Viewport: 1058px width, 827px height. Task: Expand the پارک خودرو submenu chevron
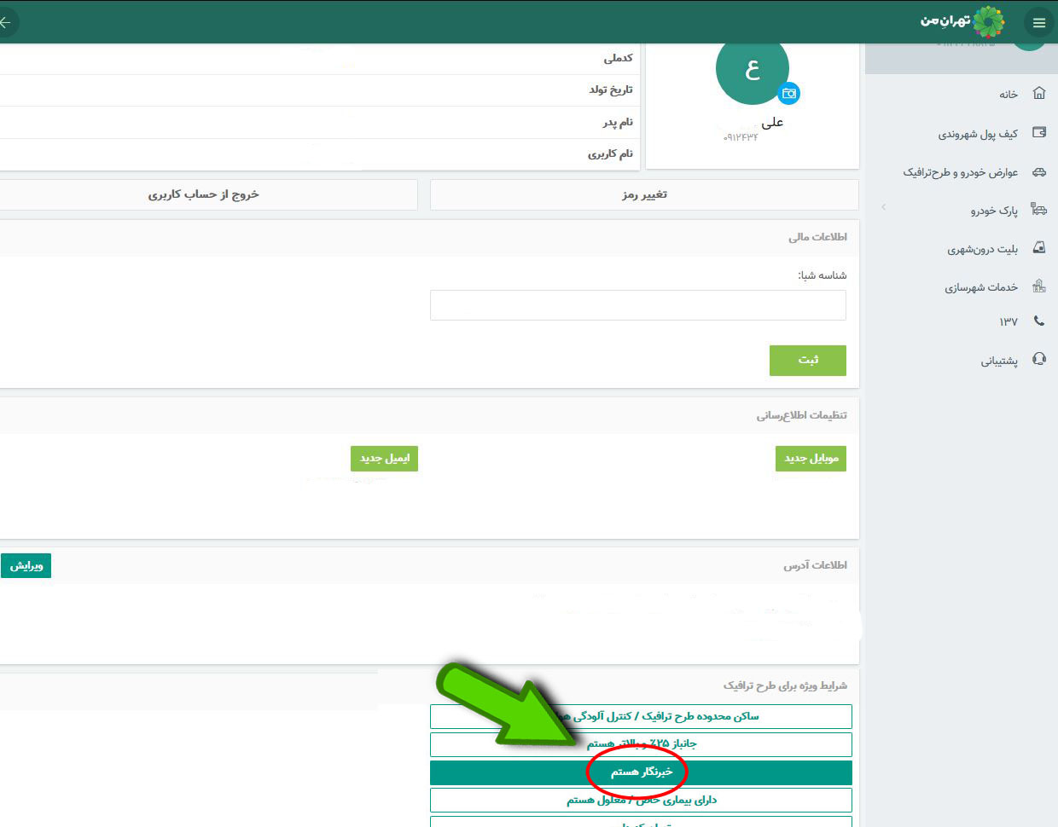coord(884,207)
